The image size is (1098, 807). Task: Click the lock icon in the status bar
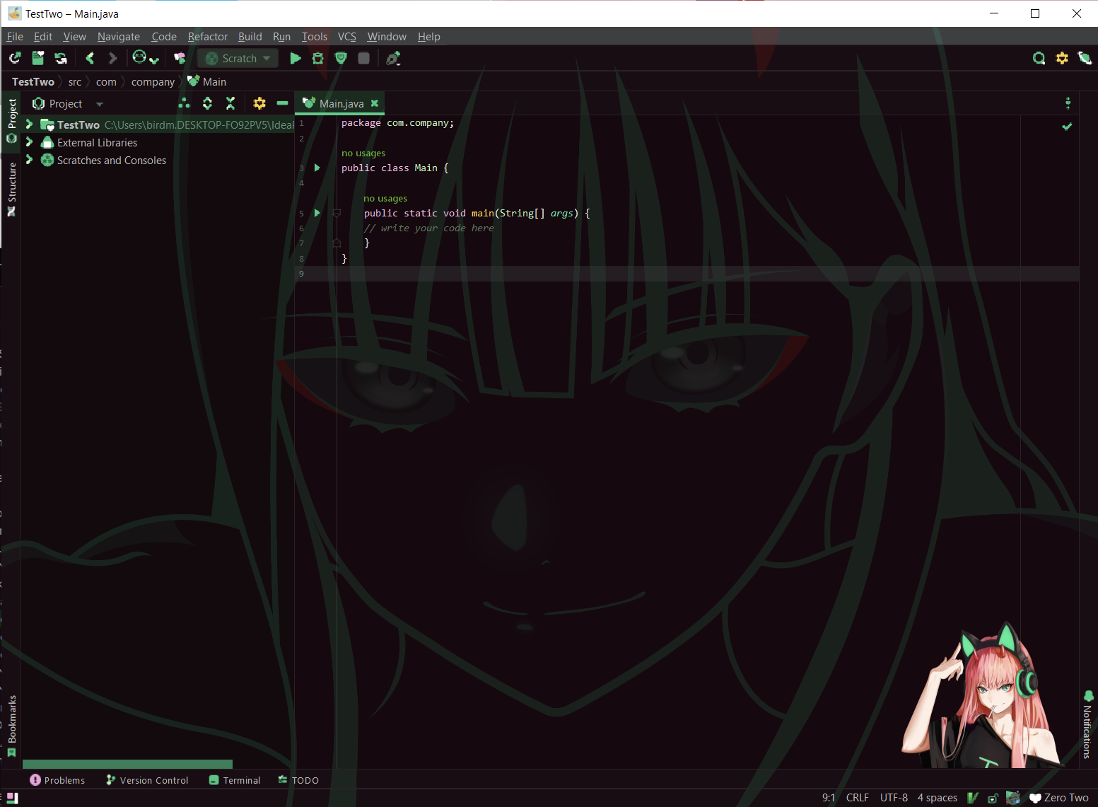(x=993, y=798)
